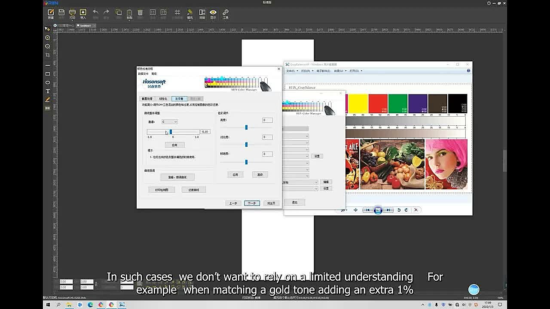The image size is (550, 309).
Task: Select the text T tool
Action: [x=48, y=91]
